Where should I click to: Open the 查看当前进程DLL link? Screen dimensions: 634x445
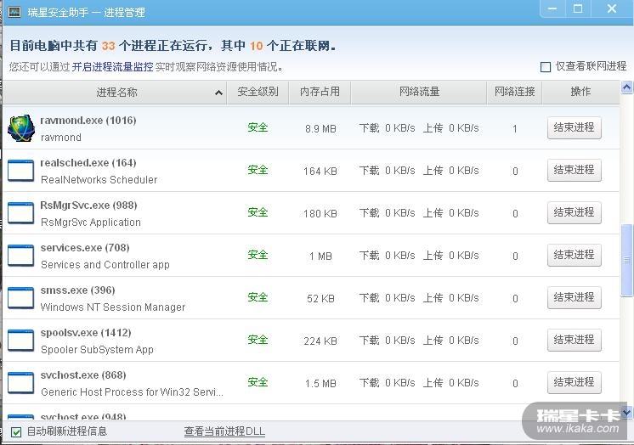224,431
